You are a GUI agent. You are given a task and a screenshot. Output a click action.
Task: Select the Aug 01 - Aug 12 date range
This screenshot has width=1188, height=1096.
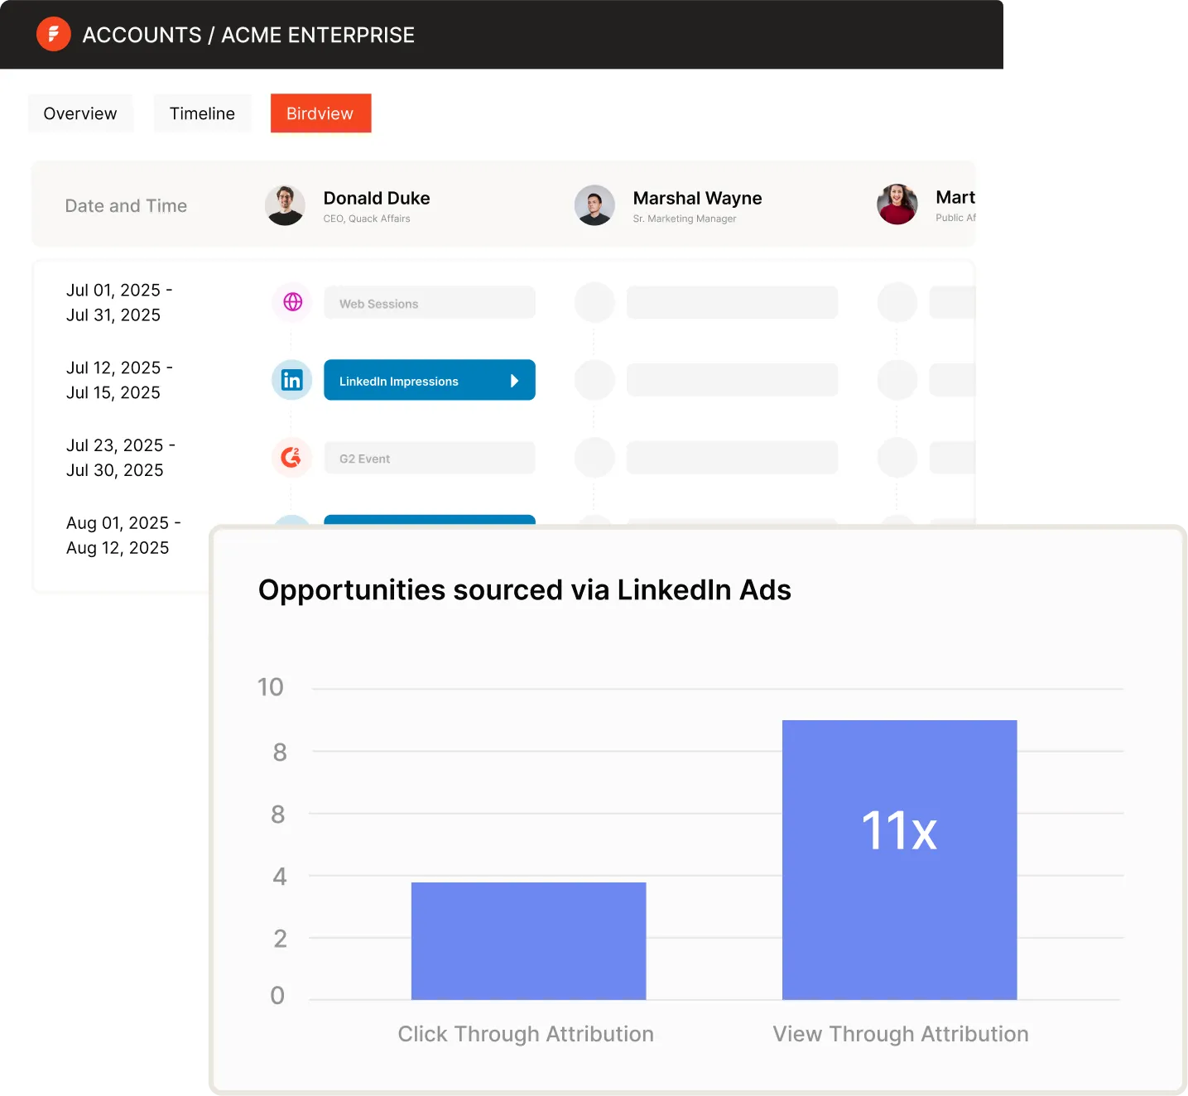point(122,535)
